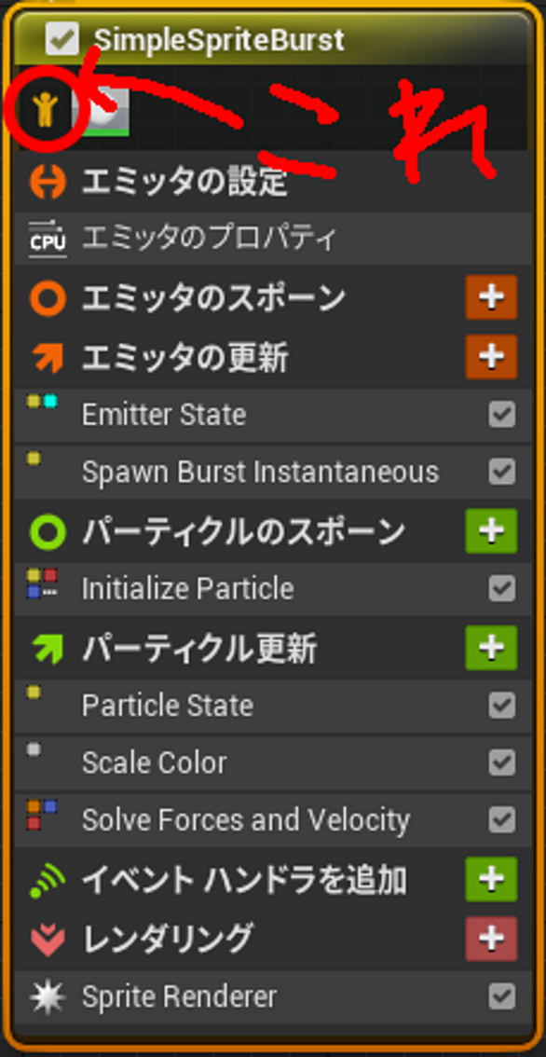Click the orange ring エミッタのスポーン icon
546x1057 pixels.
(48, 297)
